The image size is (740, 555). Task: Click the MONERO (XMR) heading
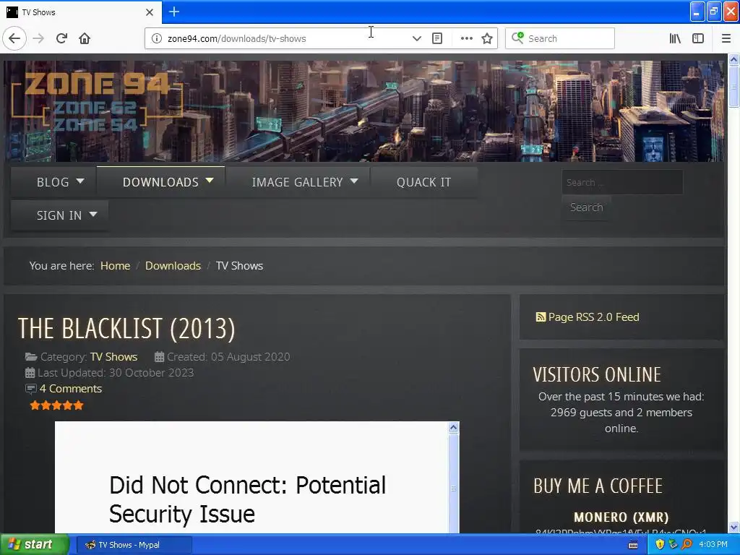tap(621, 517)
